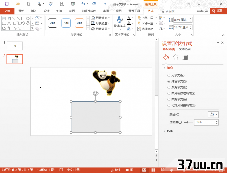Click the rotation handle above the rectangle

tap(96, 93)
